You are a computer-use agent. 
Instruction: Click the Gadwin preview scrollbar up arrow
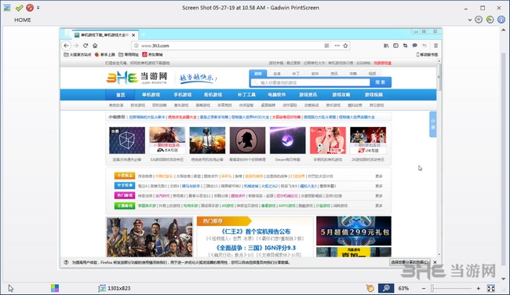pos(504,30)
